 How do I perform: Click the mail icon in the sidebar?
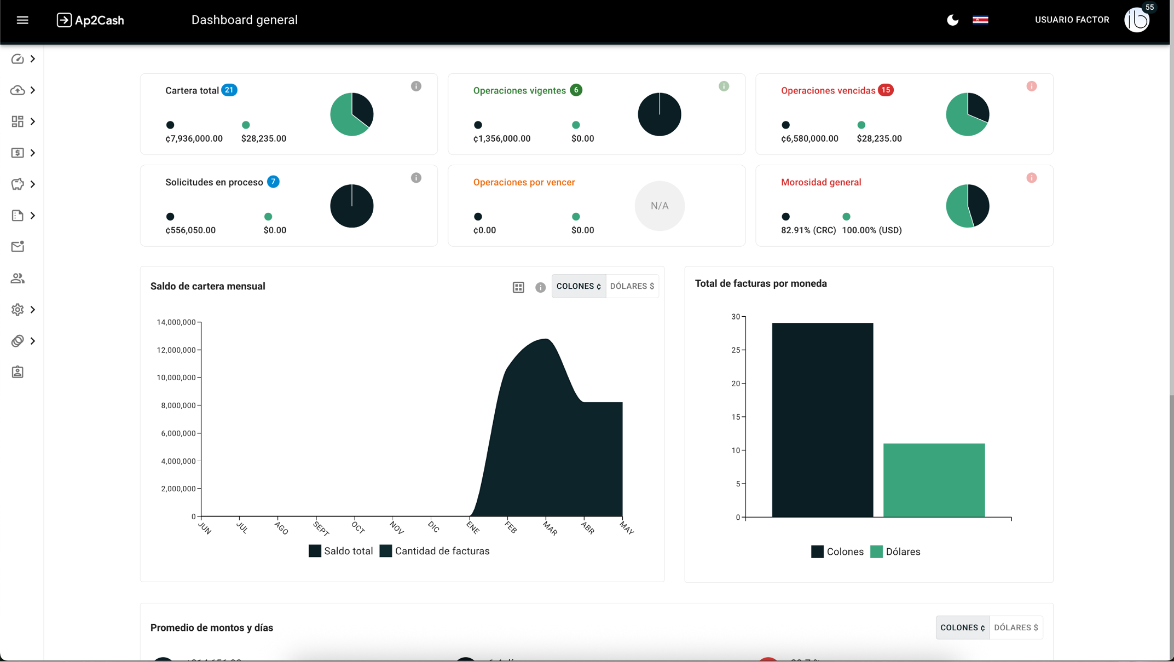coord(18,247)
